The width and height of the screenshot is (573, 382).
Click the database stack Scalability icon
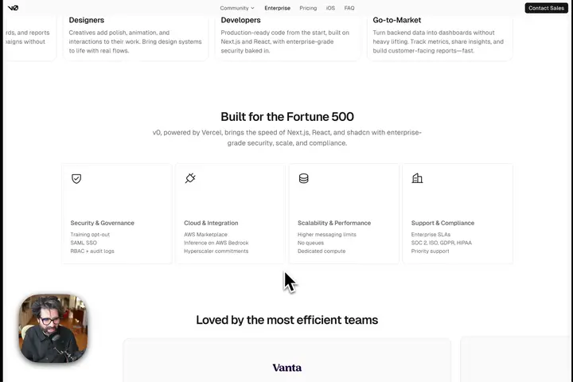pos(304,178)
